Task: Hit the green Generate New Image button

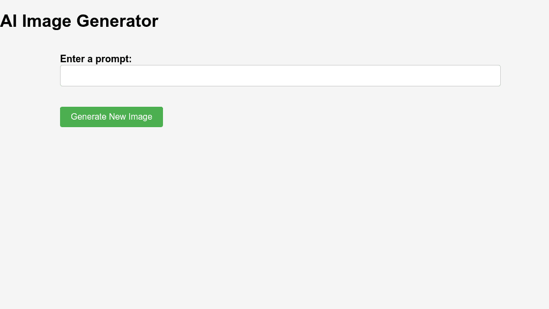Action: click(x=112, y=117)
